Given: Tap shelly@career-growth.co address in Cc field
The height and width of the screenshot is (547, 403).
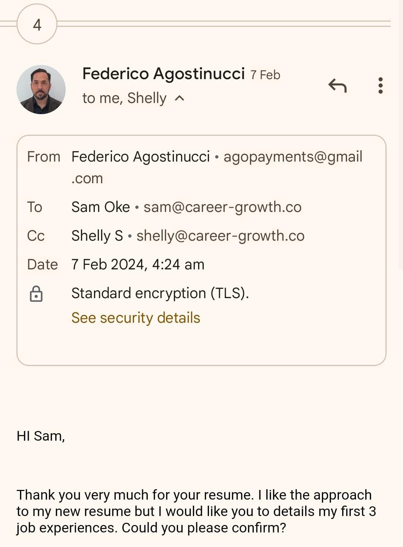Looking at the screenshot, I should click(220, 236).
